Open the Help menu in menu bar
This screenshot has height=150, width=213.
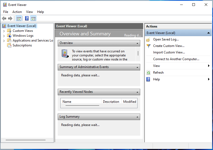click(x=40, y=12)
